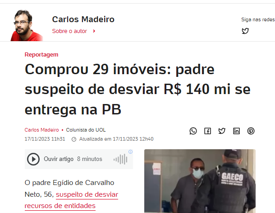Click the audio waveform indicator
The width and height of the screenshot is (275, 213).
click(x=120, y=159)
